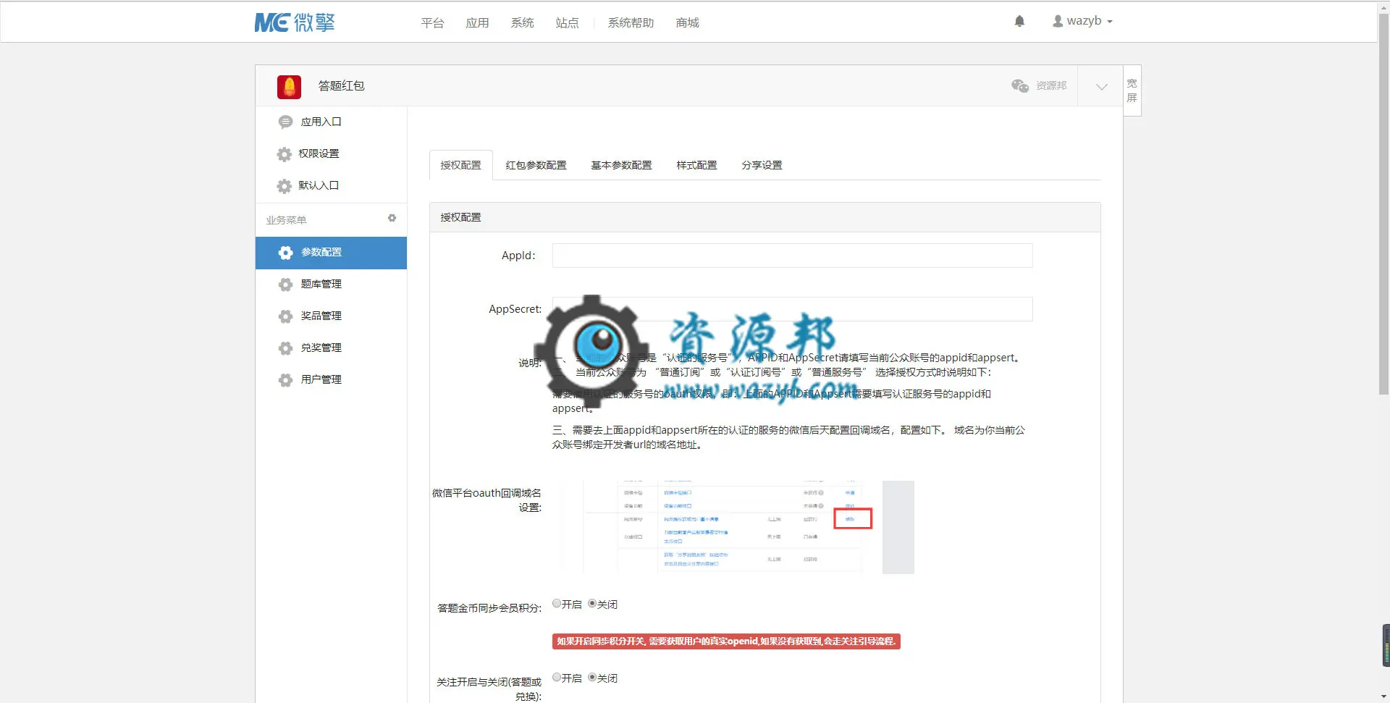Switch to the 基本参数配置 tab
The height and width of the screenshot is (703, 1390).
(x=621, y=165)
